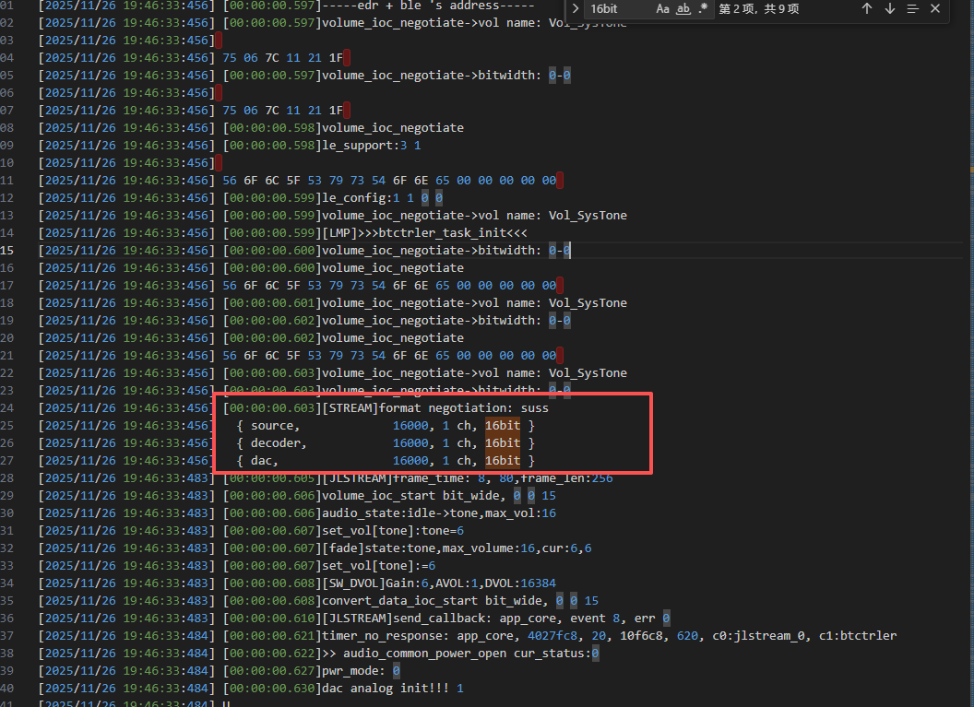974x707 pixels.
Task: Close the find widget
Action: pyautogui.click(x=935, y=8)
